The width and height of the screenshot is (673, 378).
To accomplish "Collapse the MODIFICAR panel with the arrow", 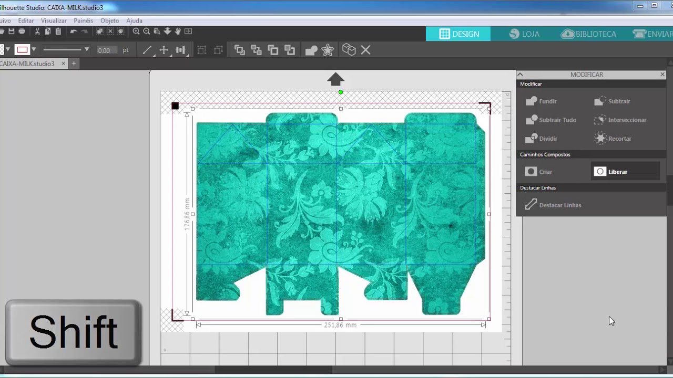I will 520,75.
